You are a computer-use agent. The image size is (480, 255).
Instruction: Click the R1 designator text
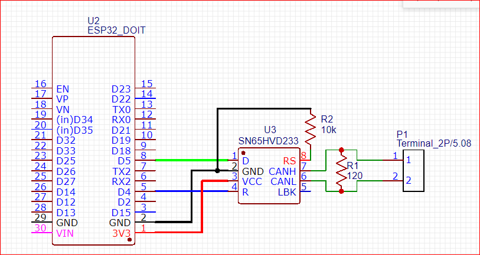pos(352,165)
